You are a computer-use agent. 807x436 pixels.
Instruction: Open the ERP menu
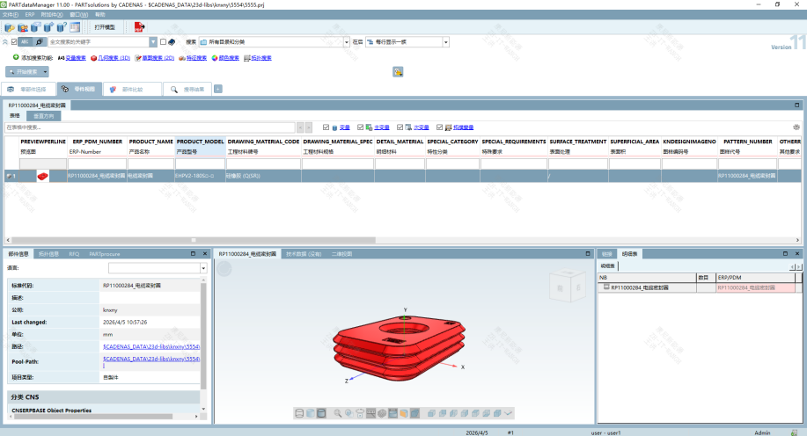point(30,14)
